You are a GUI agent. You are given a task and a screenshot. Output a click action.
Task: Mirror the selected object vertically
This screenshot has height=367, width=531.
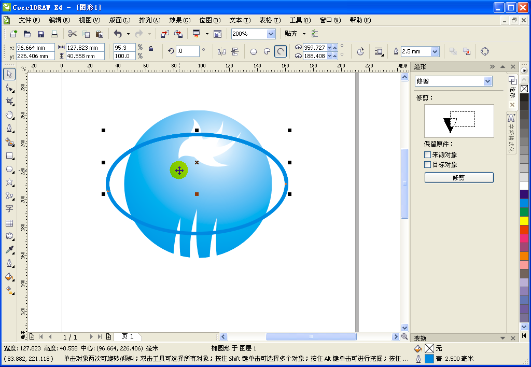click(x=235, y=51)
